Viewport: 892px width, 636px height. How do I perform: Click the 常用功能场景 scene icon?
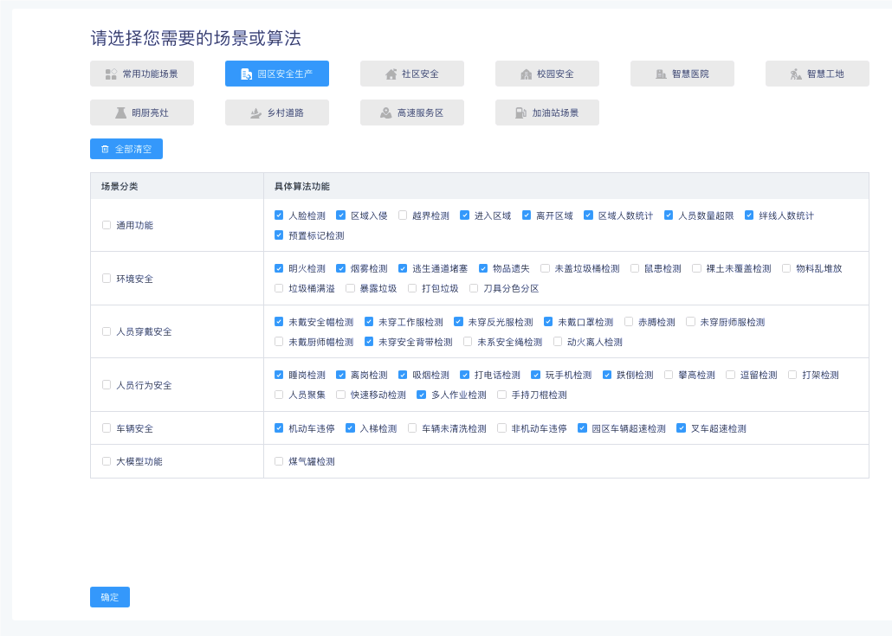point(111,74)
